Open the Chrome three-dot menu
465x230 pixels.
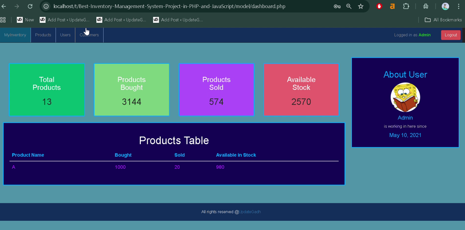459,6
